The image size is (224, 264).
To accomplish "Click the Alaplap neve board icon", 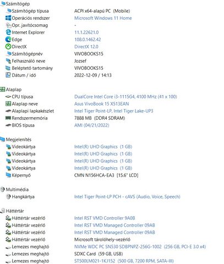I will [8, 104].
